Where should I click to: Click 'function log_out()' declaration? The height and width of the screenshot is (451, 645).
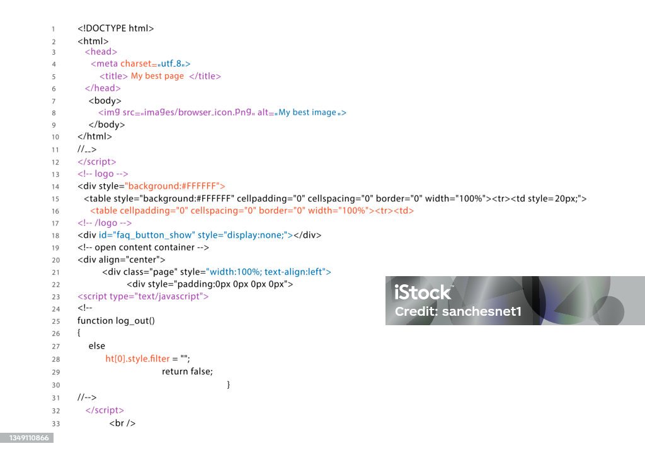[116, 321]
